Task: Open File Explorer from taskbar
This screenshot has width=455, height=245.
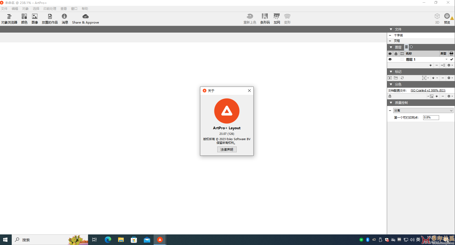Action: (x=121, y=240)
